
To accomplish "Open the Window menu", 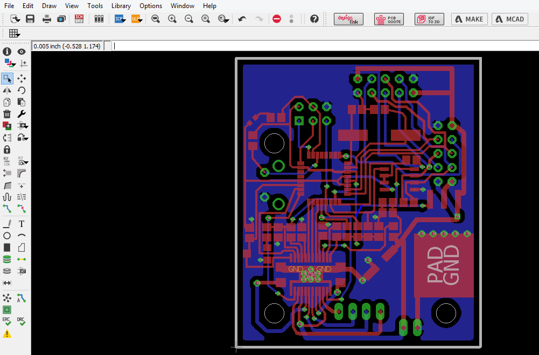I will pyautogui.click(x=182, y=6).
